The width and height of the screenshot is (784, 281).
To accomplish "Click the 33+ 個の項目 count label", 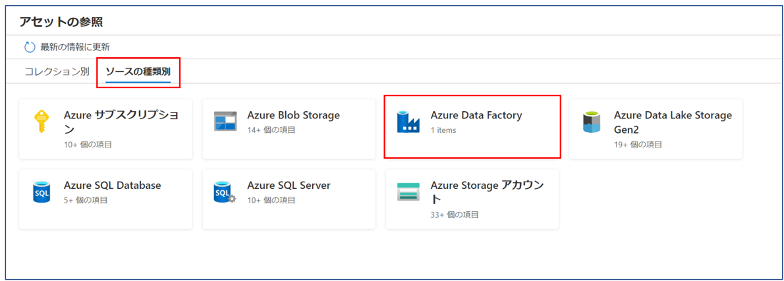I will [455, 215].
